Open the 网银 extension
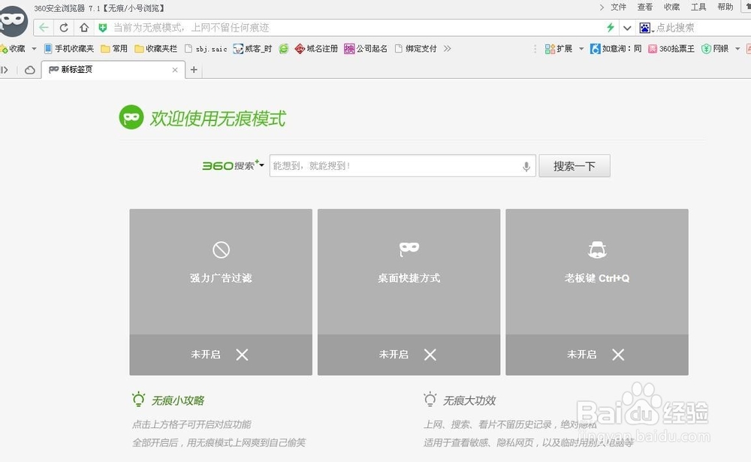The height and width of the screenshot is (462, 751). pos(715,48)
